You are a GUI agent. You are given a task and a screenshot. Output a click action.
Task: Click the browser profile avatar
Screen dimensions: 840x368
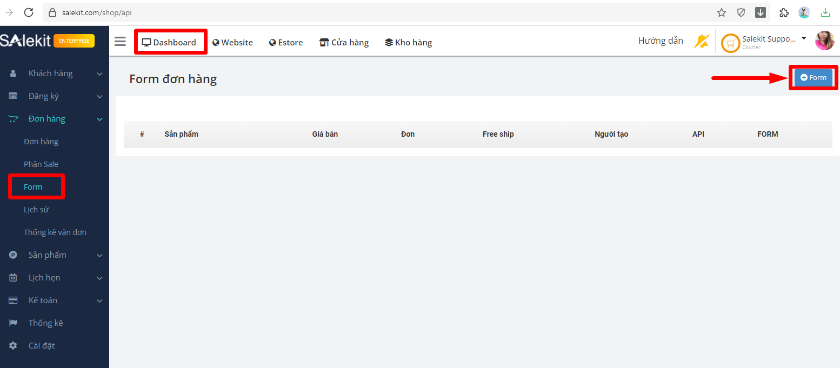coord(804,12)
